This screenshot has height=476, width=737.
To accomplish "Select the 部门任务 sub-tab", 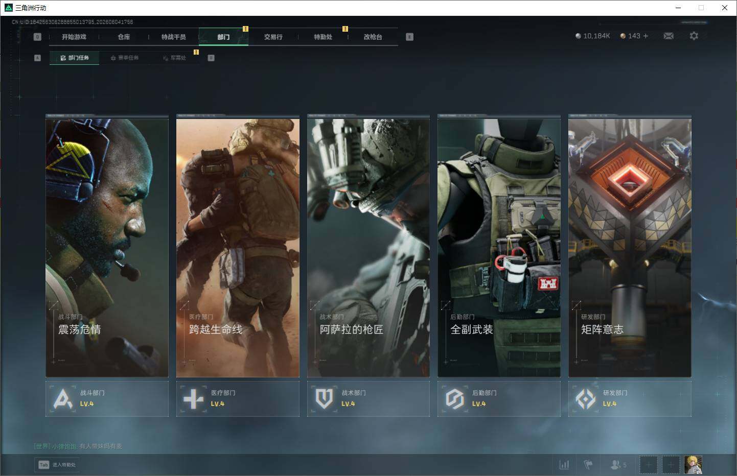I will (x=75, y=58).
